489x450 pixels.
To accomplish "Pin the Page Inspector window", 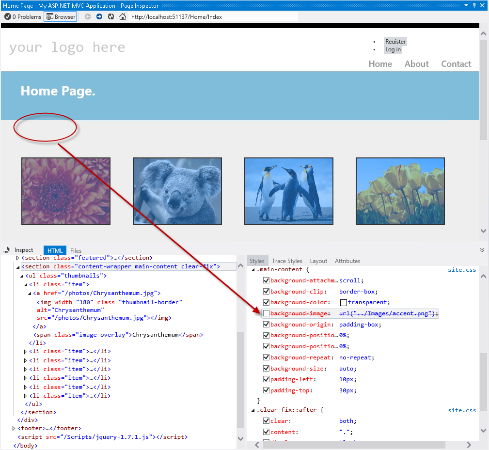I will (473, 5).
